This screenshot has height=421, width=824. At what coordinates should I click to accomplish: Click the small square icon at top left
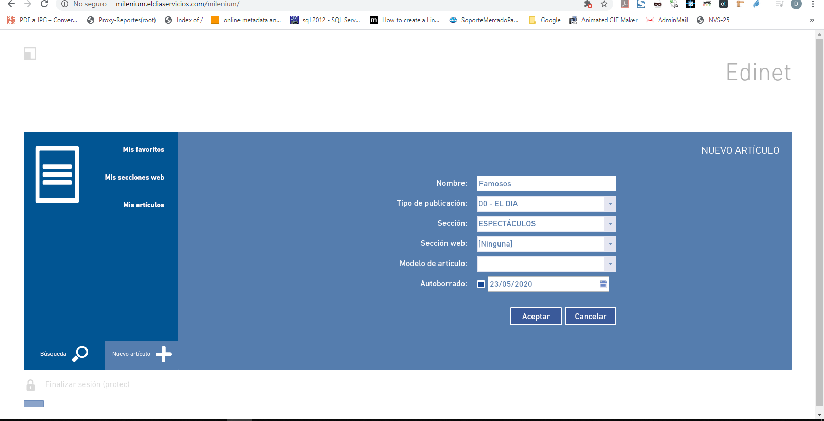[30, 54]
